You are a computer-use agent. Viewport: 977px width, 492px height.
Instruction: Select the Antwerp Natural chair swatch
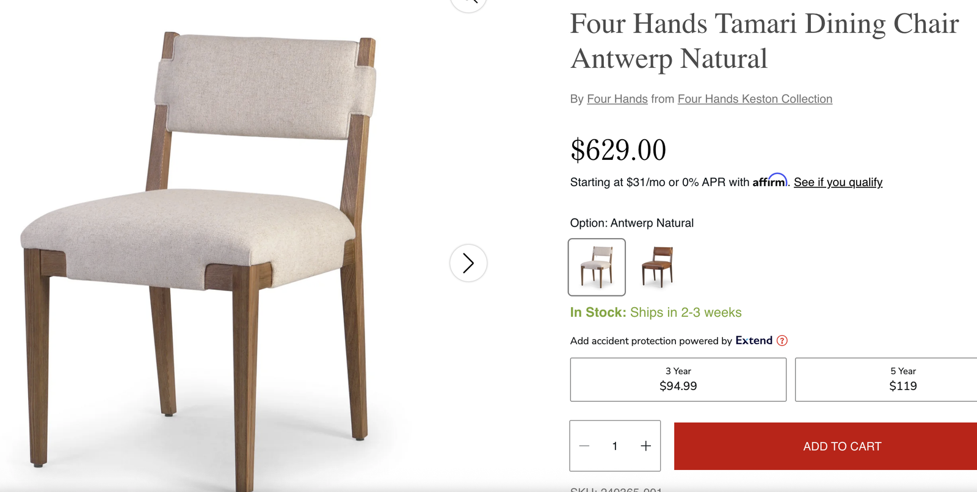[597, 267]
